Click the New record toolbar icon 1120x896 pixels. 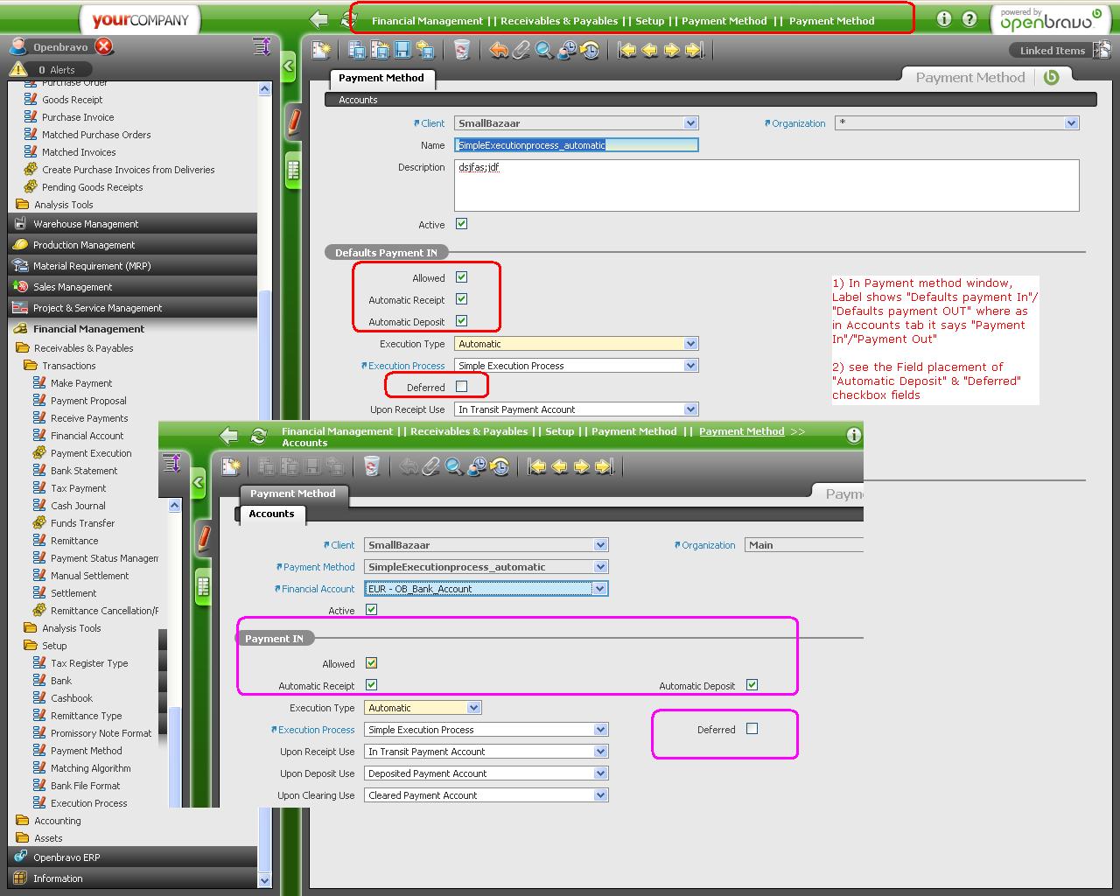321,51
